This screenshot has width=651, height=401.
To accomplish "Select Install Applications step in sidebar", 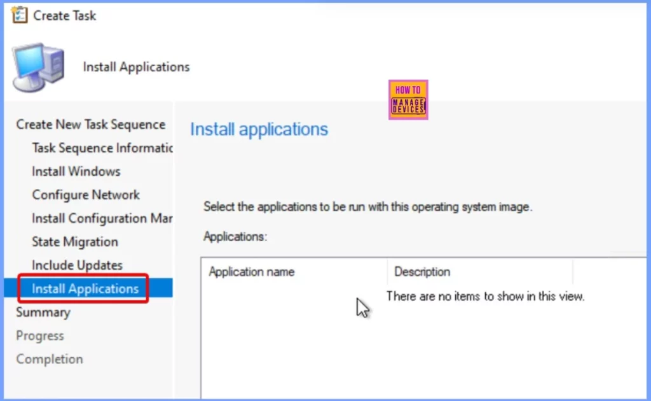I will 85,288.
